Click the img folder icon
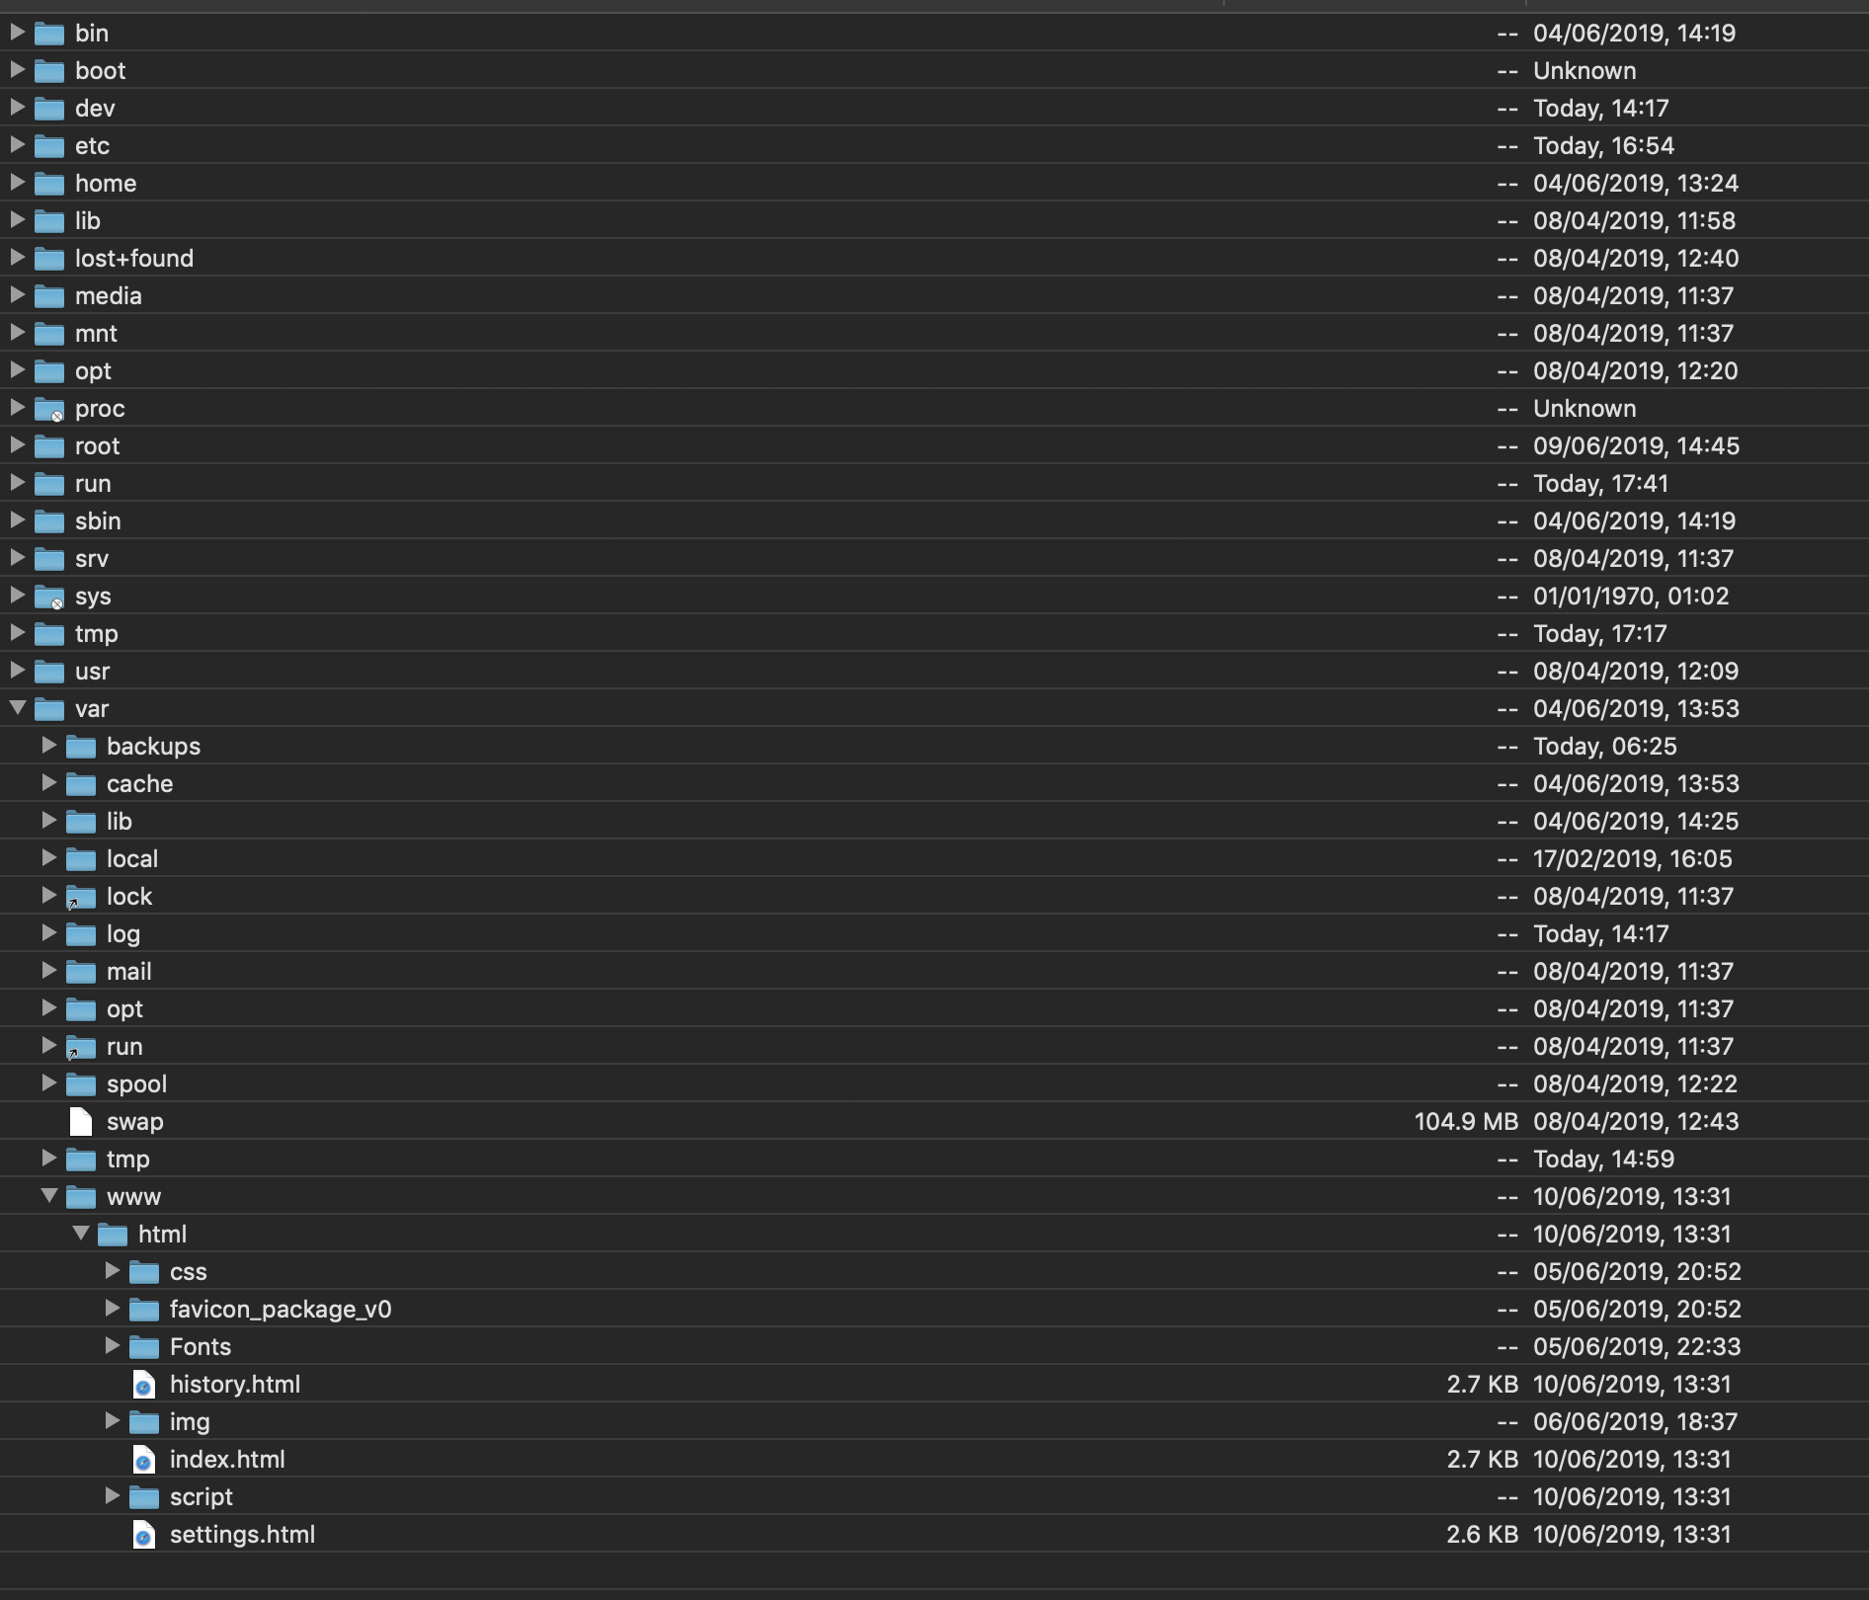Screen dimensions: 1869x1600 [x=144, y=1422]
